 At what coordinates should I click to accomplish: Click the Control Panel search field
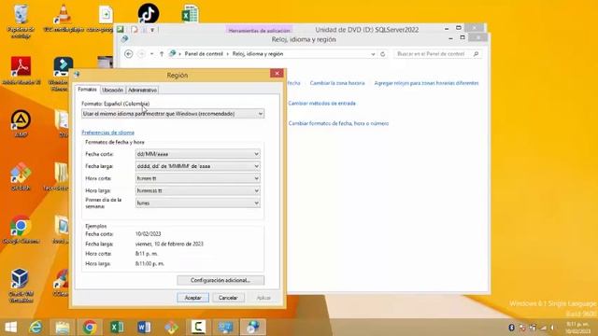438,54
